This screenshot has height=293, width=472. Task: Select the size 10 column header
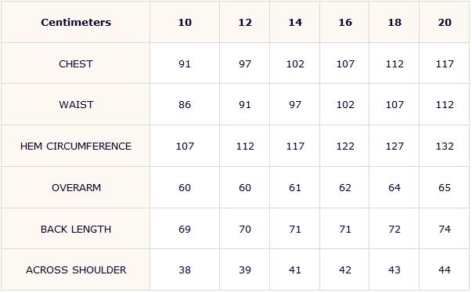[x=185, y=22]
